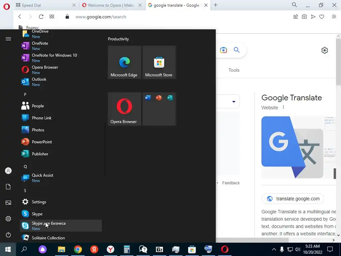Screen dimensions: 341x256
Task: Launch OneNote for Windows 10
Action: click(61, 58)
